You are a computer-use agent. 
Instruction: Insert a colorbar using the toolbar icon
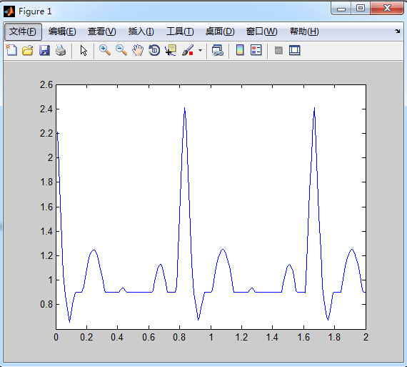point(240,50)
